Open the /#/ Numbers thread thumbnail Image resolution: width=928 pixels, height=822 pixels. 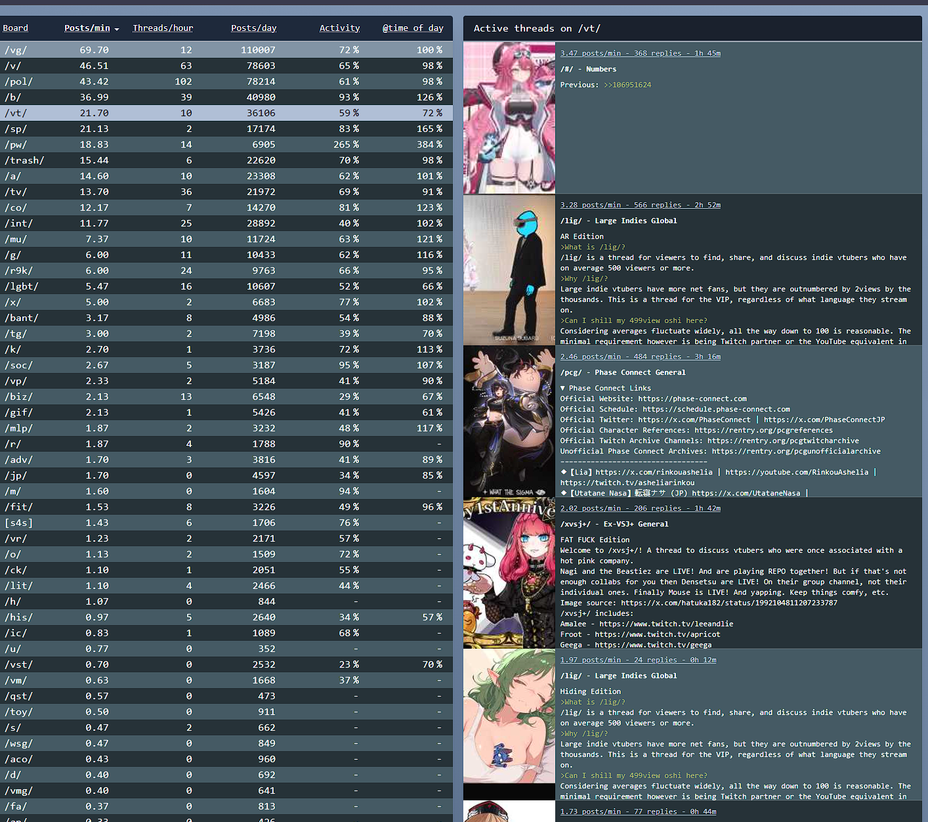click(x=509, y=118)
